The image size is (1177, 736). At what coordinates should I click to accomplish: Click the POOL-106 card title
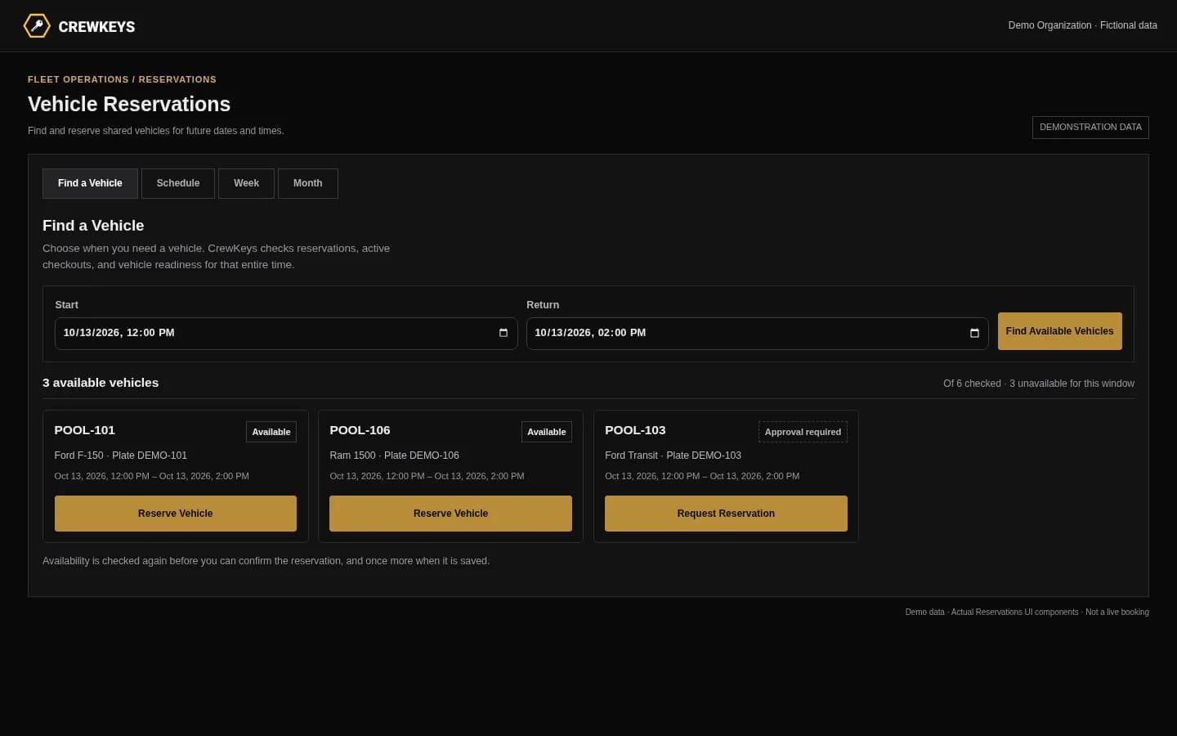tap(360, 430)
